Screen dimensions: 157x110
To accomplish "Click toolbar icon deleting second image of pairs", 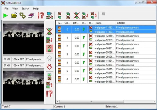I will point(68,15).
